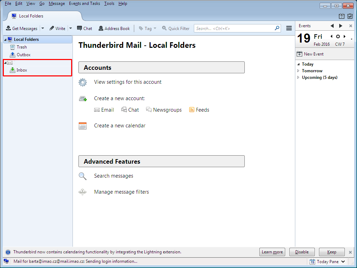The width and height of the screenshot is (357, 268).
Task: Click Create a new calendar link
Action: [x=120, y=126]
